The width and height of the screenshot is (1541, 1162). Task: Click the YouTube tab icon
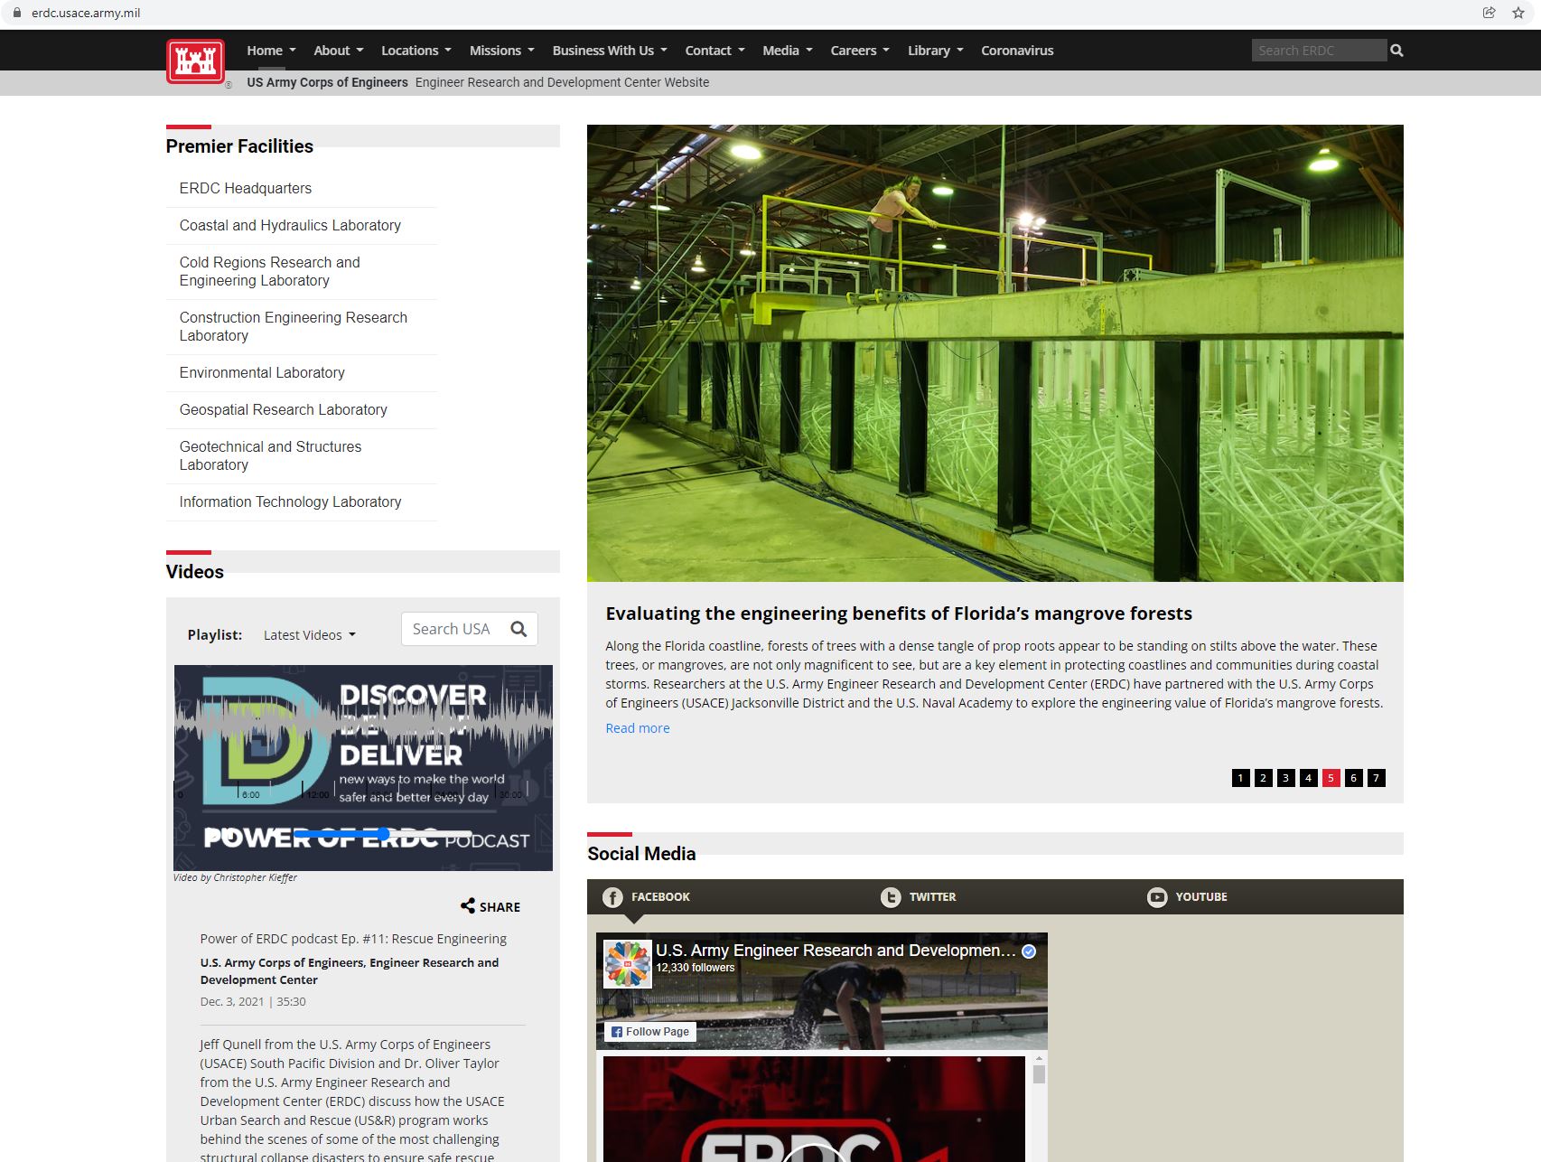click(x=1157, y=897)
